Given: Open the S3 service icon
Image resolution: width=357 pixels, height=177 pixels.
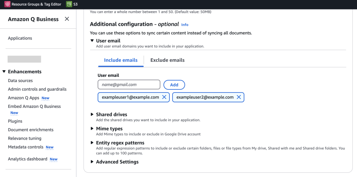Looking at the screenshot, I should tap(69, 4).
